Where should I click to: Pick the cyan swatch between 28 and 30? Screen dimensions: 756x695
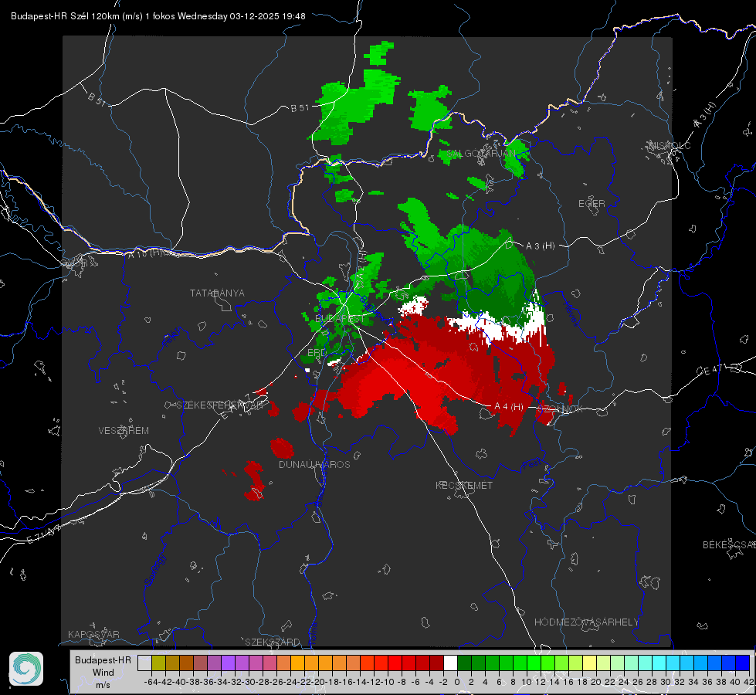pos(659,663)
